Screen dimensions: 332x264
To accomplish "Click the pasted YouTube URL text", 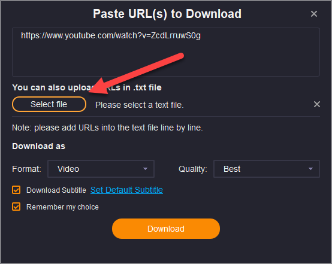I will [x=111, y=35].
